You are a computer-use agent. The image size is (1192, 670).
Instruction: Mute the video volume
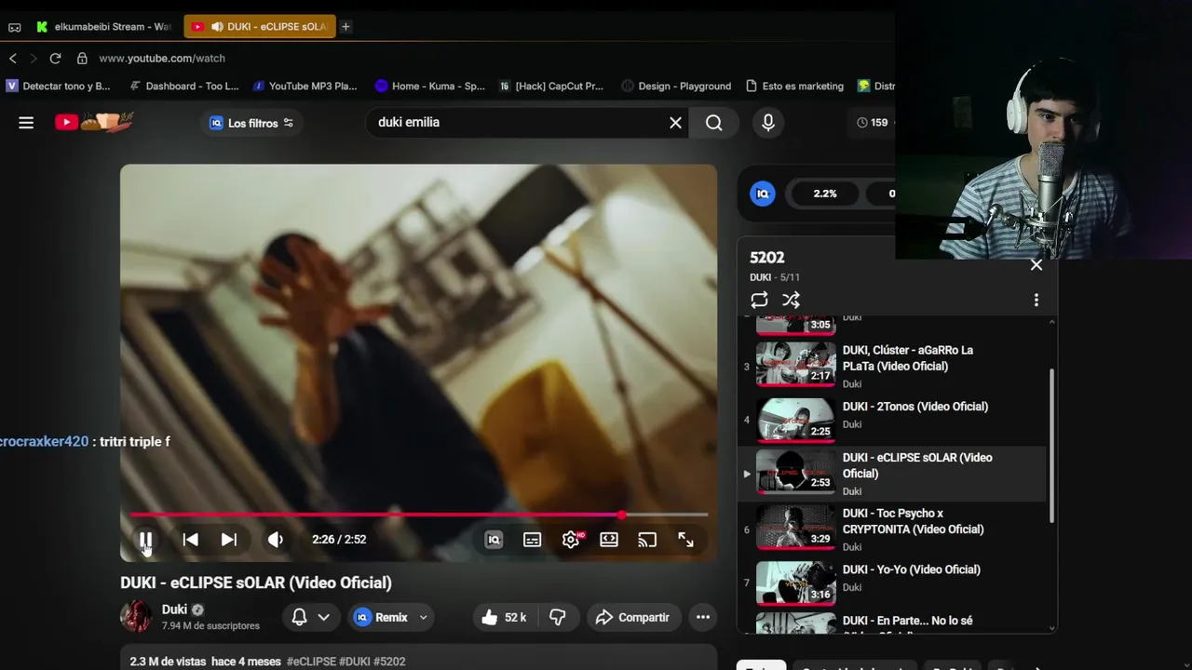[x=276, y=540]
